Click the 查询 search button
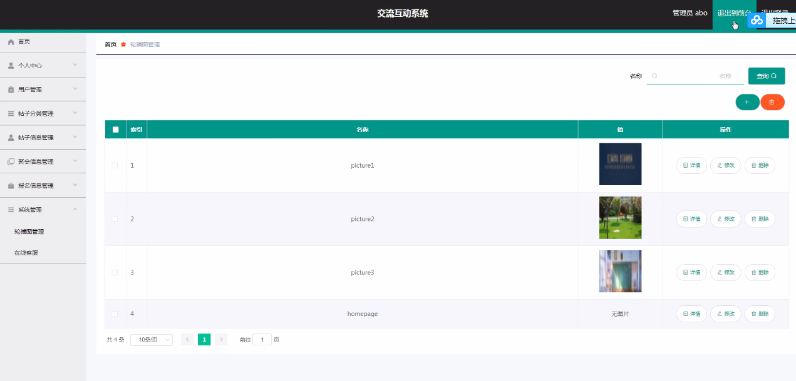Viewport: 796px width, 381px height. coord(766,76)
